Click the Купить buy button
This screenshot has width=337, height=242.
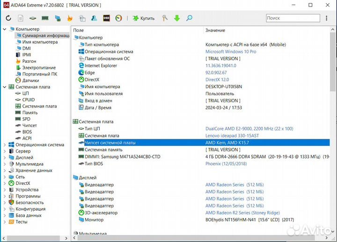[x=144, y=18]
